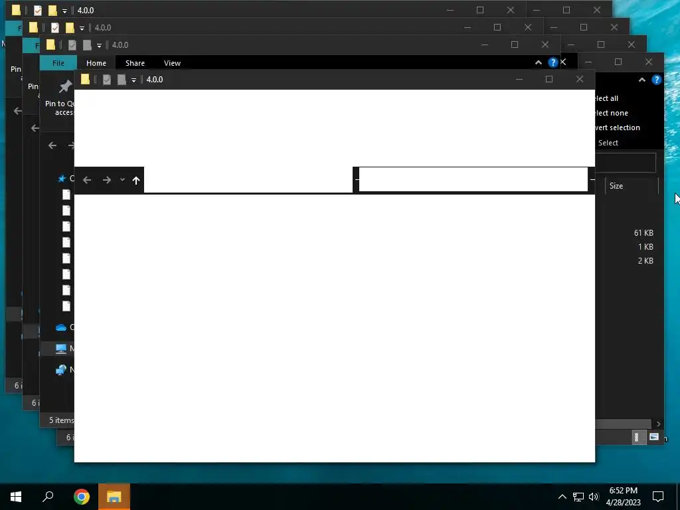This screenshot has height=510, width=680.
Task: Click Properties icon in Home-tab window title bar
Action: (72, 44)
